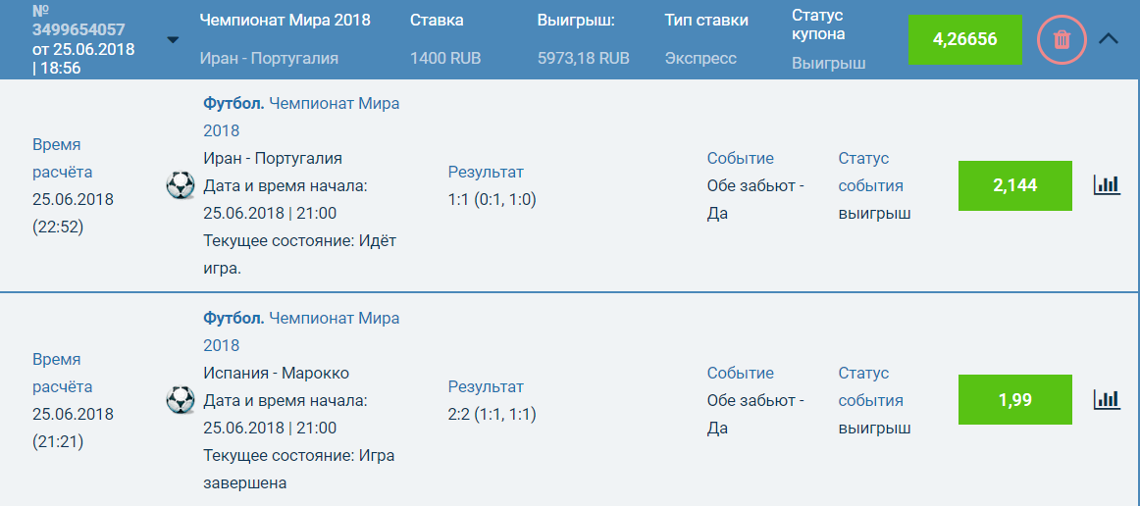Click the 2,144 odds button
Viewport: 1140px width, 506px height.
point(1014,185)
